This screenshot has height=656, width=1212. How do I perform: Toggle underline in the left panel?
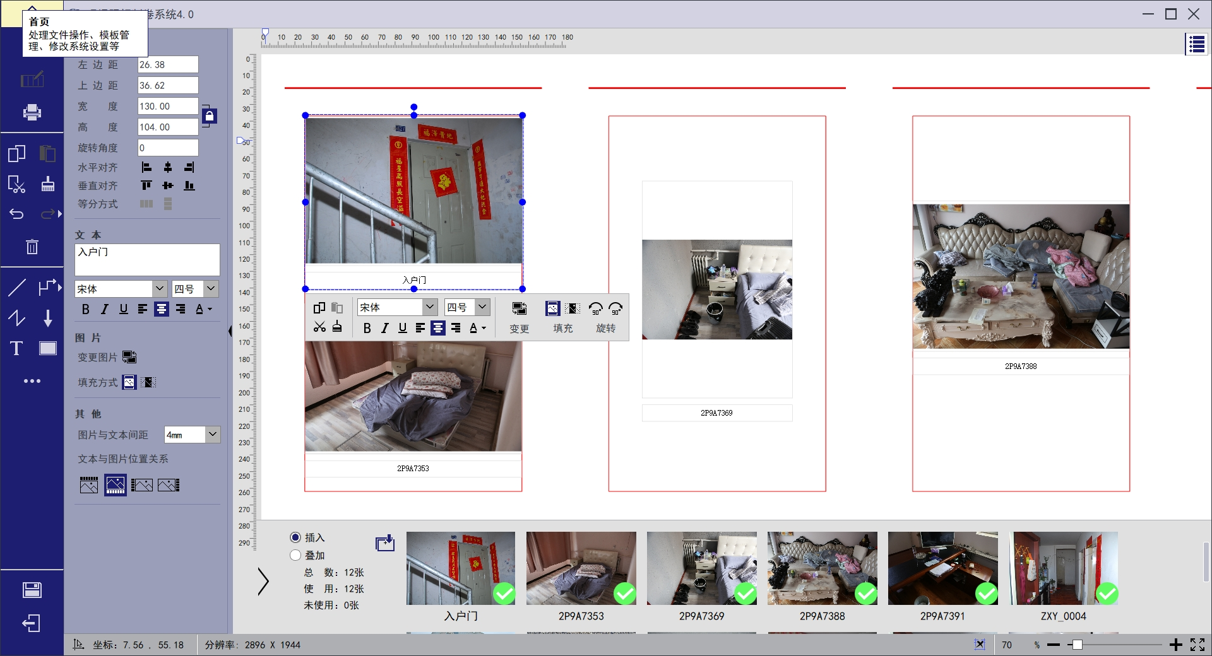pos(124,309)
